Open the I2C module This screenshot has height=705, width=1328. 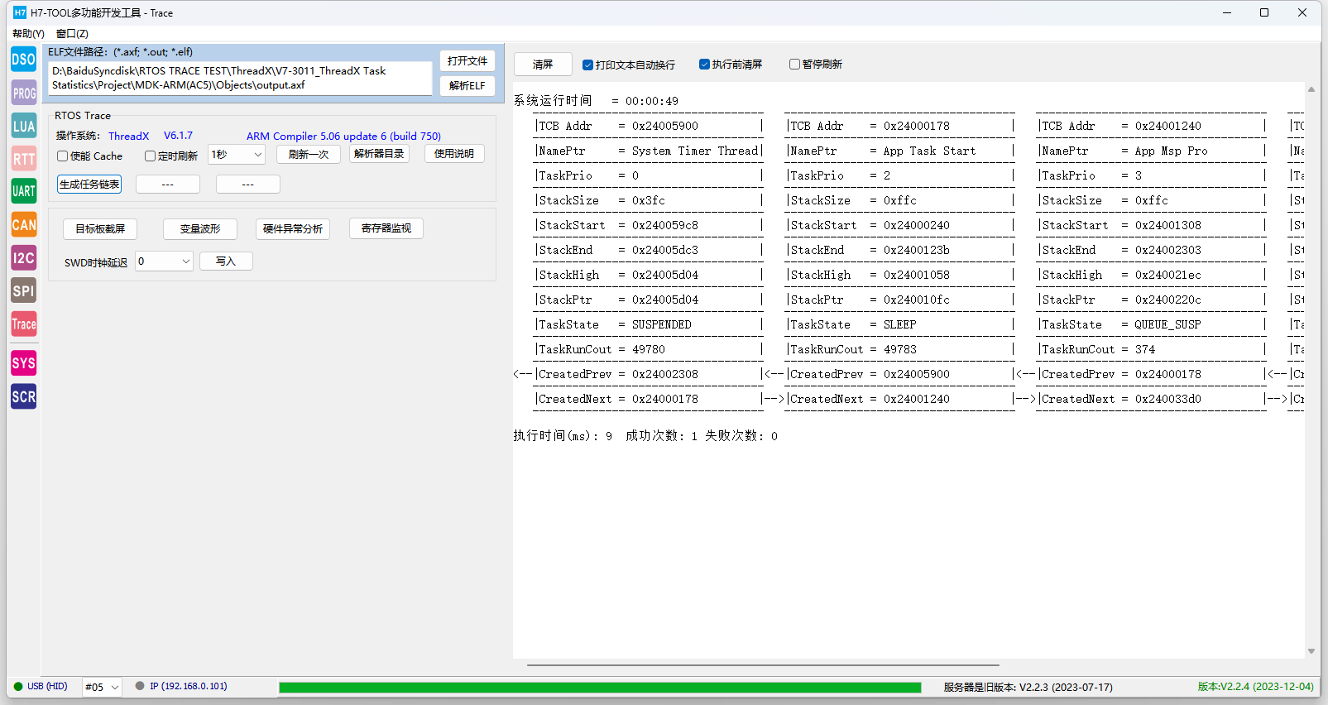[23, 257]
